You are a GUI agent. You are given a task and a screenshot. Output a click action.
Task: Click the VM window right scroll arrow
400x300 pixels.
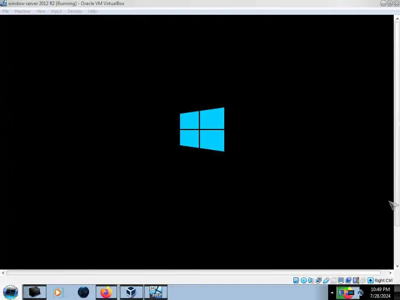coord(390,273)
